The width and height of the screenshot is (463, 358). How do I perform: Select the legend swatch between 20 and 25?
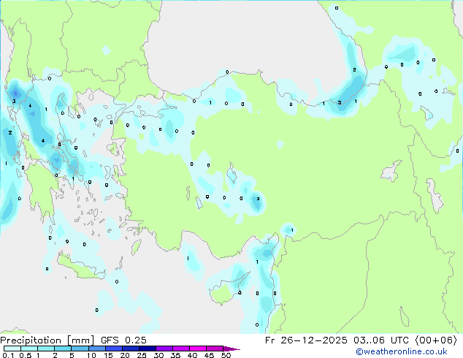click(131, 349)
